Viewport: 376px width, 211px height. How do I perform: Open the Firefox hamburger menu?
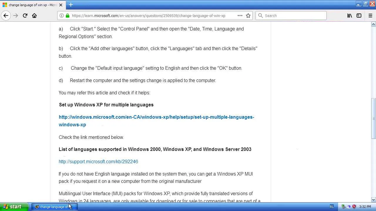370,16
